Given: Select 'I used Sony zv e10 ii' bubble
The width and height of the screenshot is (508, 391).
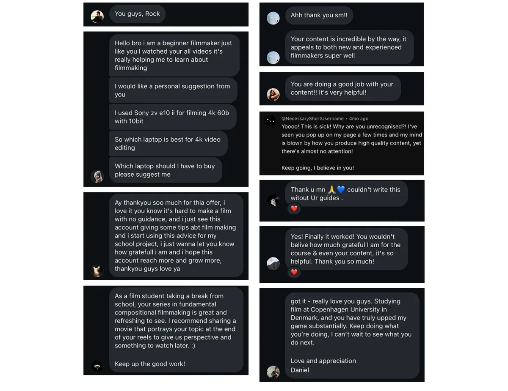Looking at the screenshot, I should pos(172,117).
